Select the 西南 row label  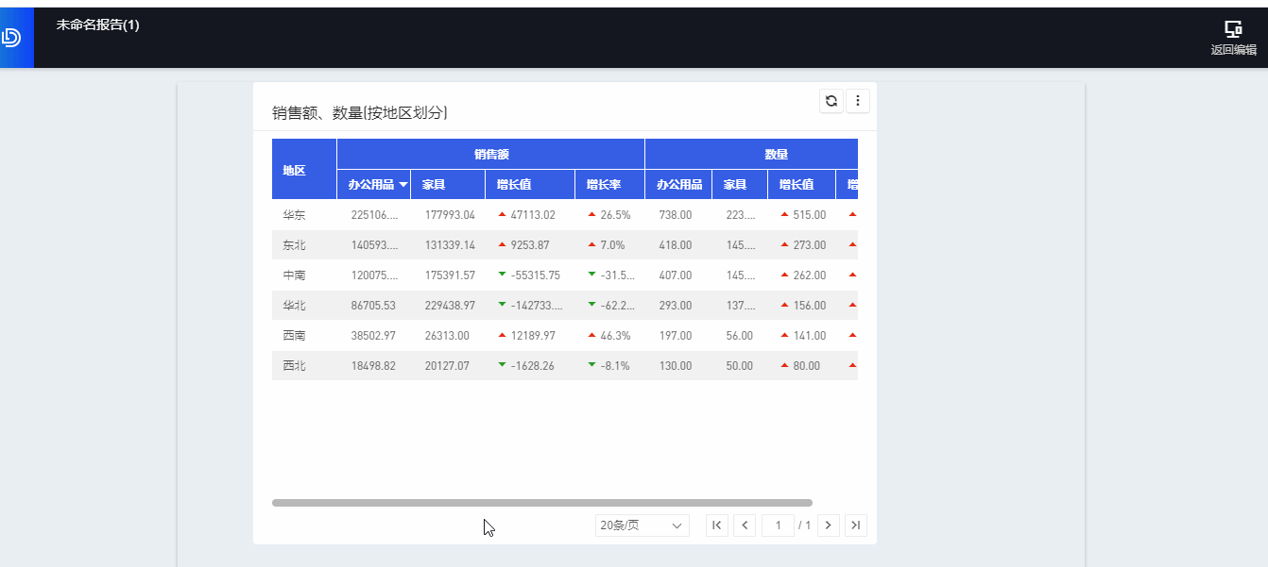pyautogui.click(x=294, y=336)
